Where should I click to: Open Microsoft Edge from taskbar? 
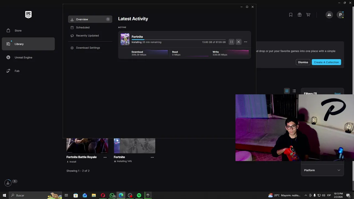pos(121,195)
